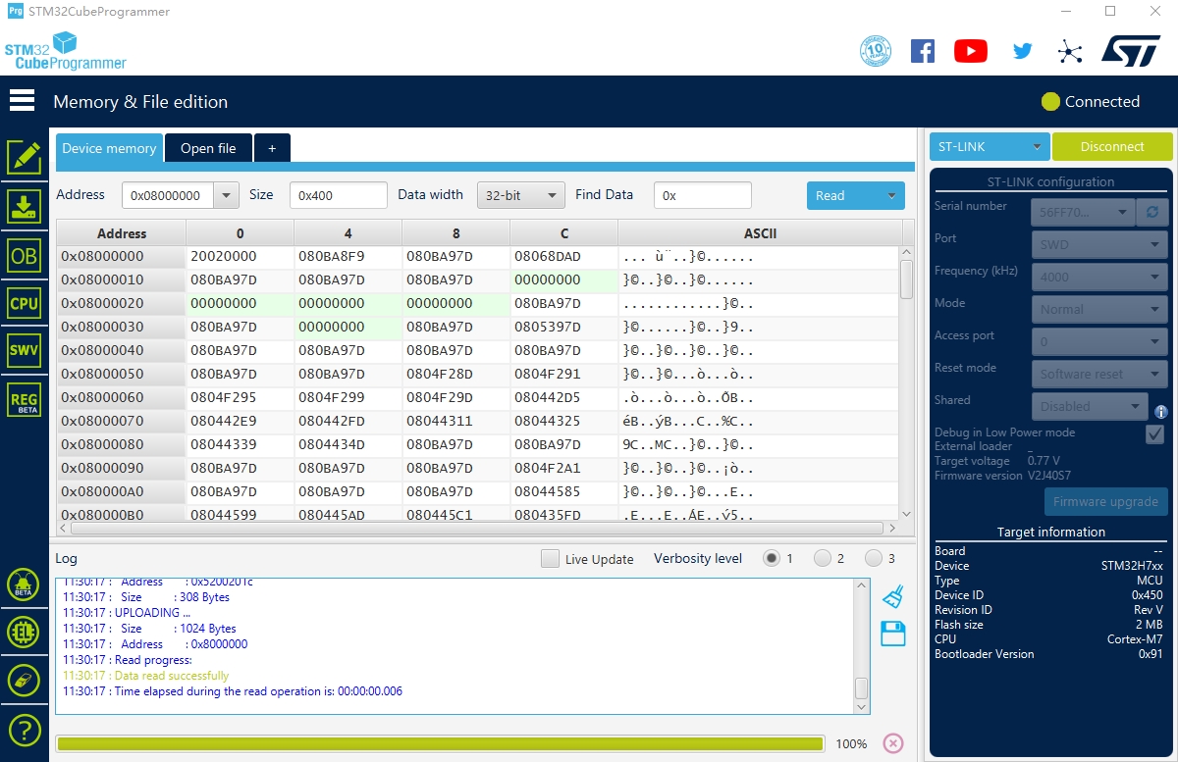Screen dimensions: 1178x762
Task: Open the Facebook icon
Action: tap(923, 51)
